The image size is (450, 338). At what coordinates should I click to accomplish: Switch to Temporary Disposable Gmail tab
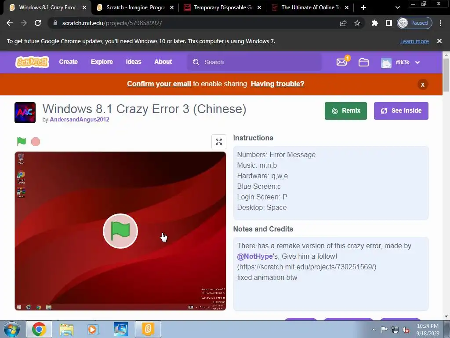[x=223, y=7]
